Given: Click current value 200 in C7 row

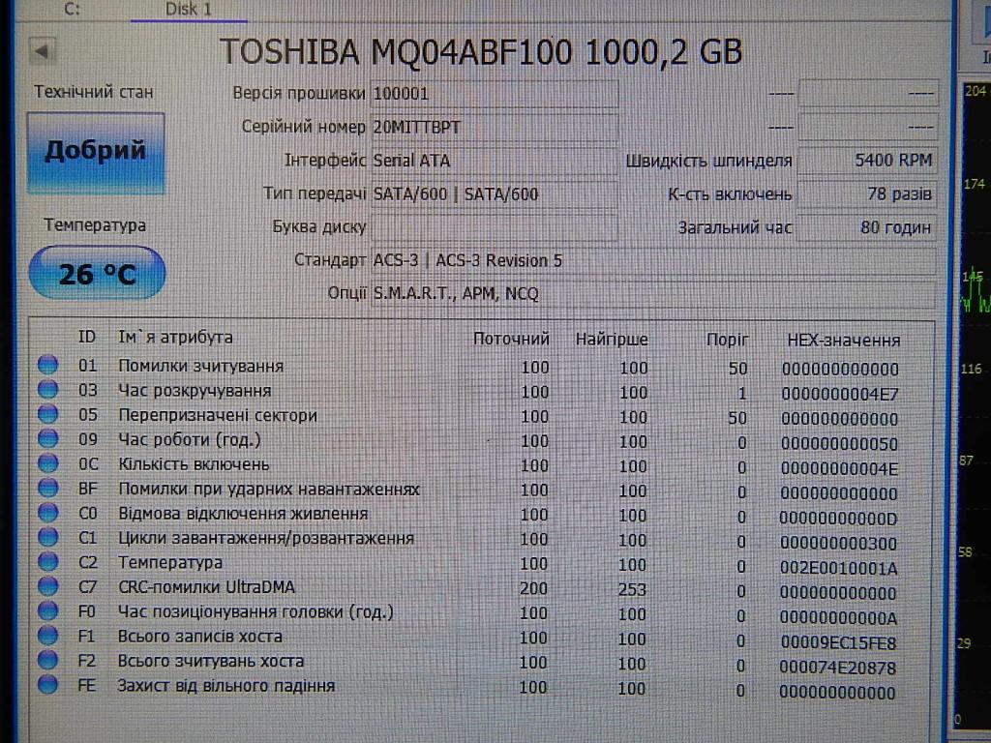Looking at the screenshot, I should tap(534, 588).
